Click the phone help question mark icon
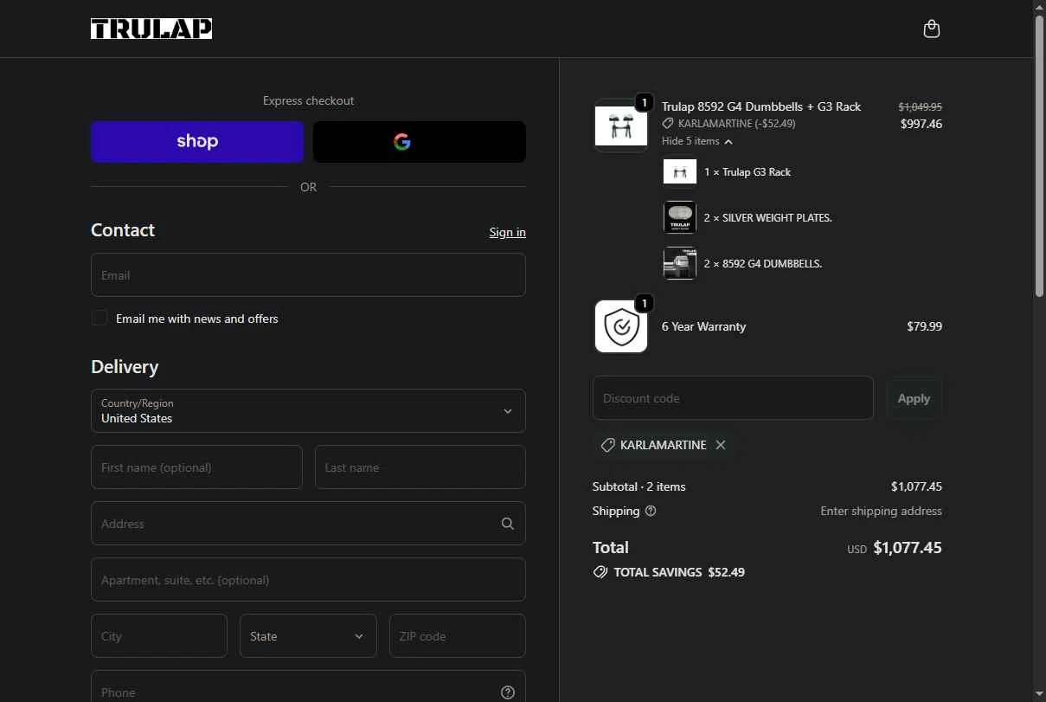Viewport: 1046px width, 702px height. [508, 692]
